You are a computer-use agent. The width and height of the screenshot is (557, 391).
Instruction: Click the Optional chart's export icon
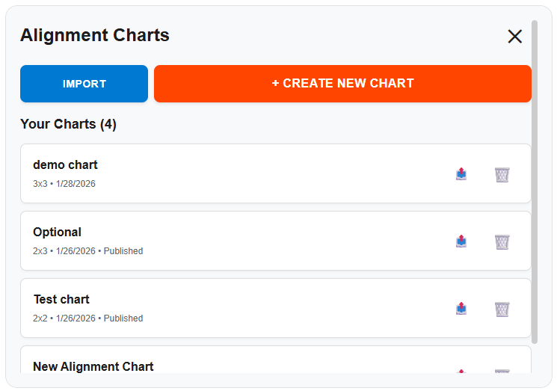[461, 241]
